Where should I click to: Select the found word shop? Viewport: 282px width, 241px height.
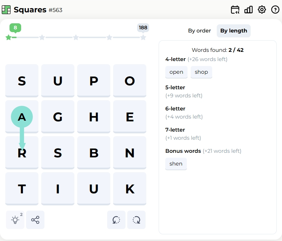(201, 72)
